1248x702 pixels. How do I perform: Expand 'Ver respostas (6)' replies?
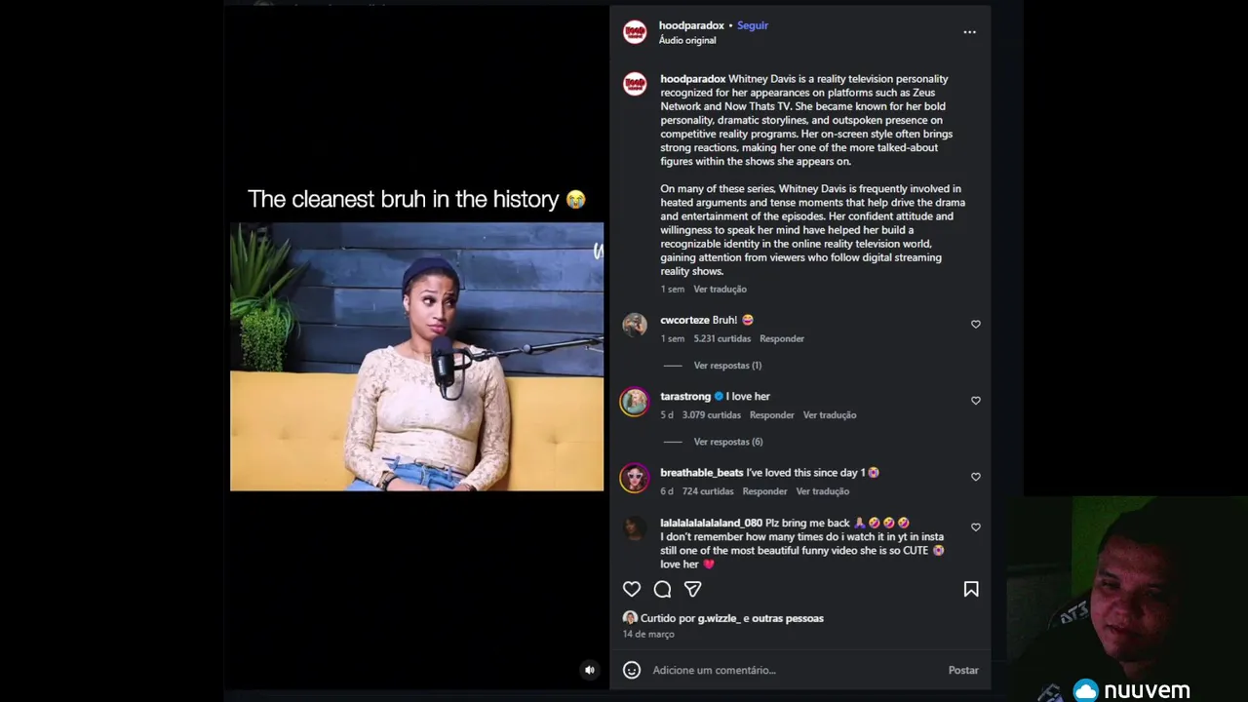(x=727, y=442)
